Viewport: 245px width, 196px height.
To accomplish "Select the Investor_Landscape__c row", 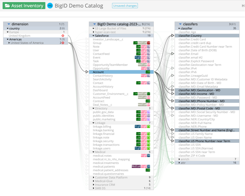I will (121, 39).
